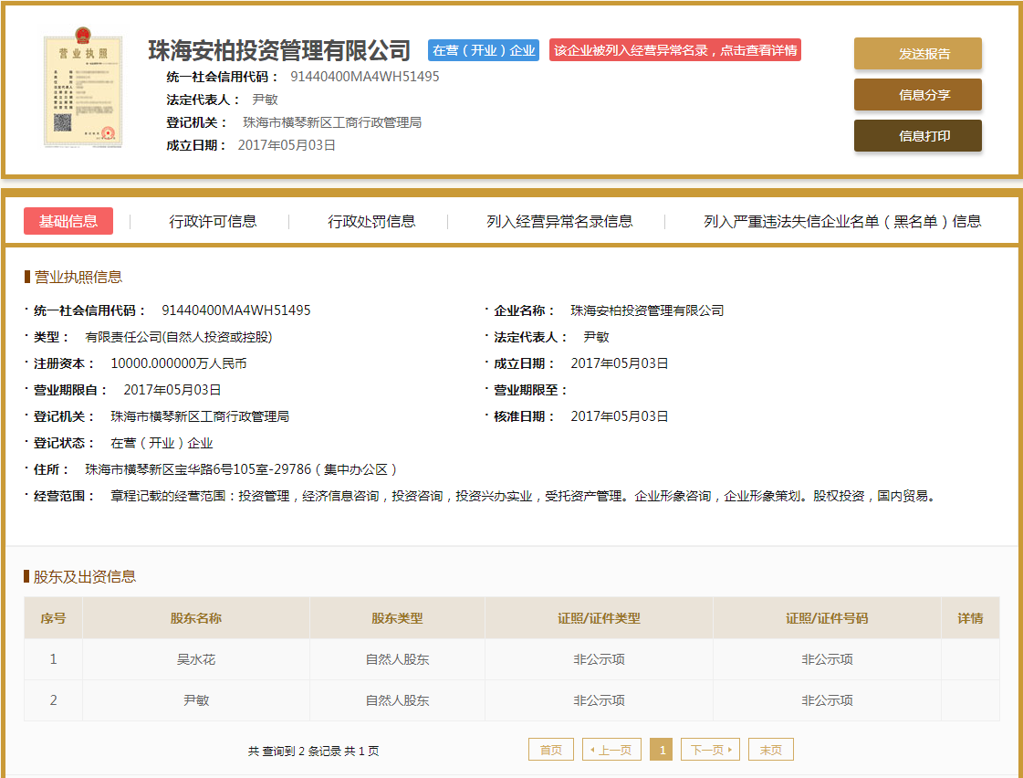
Task: Select the 基础信息 tab
Action: [68, 221]
